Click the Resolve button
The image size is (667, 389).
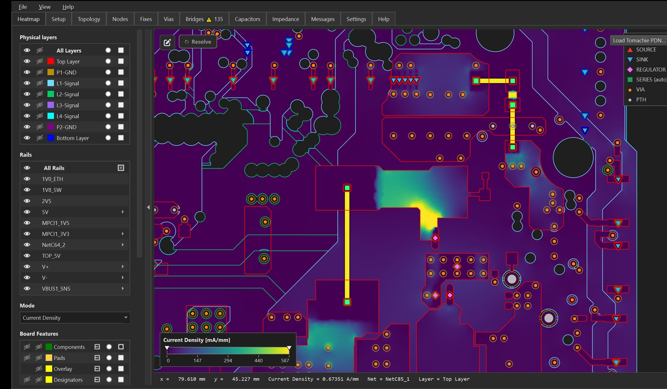(198, 42)
